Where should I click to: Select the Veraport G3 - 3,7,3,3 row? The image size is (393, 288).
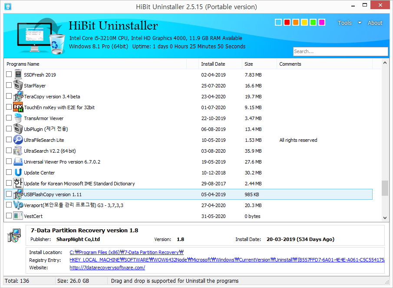pos(188,205)
